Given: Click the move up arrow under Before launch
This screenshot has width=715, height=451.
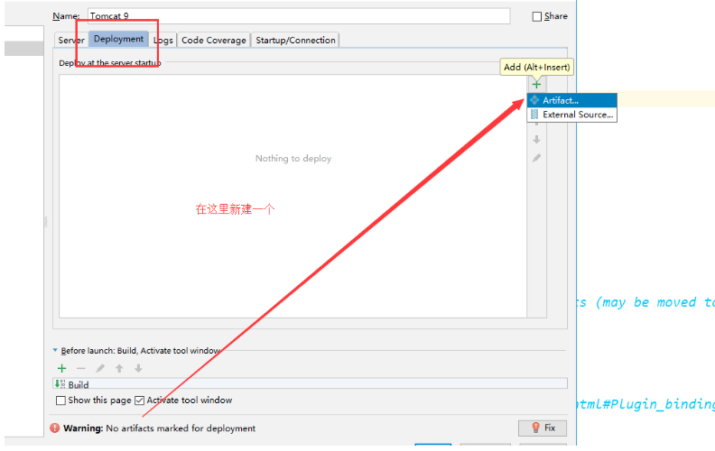Looking at the screenshot, I should pyautogui.click(x=119, y=368).
